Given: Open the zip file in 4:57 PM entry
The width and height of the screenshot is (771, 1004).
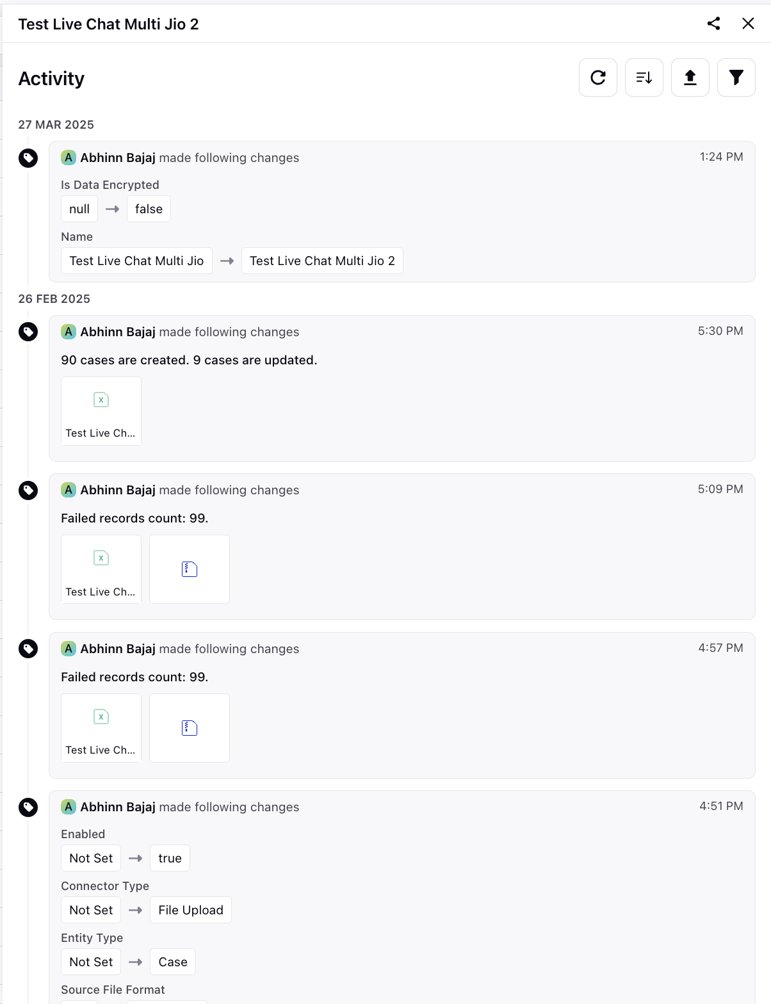Looking at the screenshot, I should 190,728.
